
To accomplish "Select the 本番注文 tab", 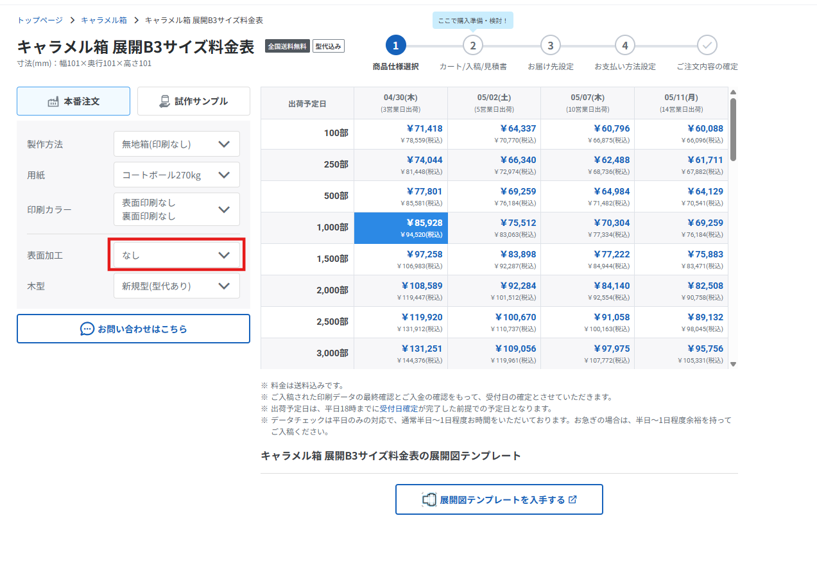I will 73,101.
